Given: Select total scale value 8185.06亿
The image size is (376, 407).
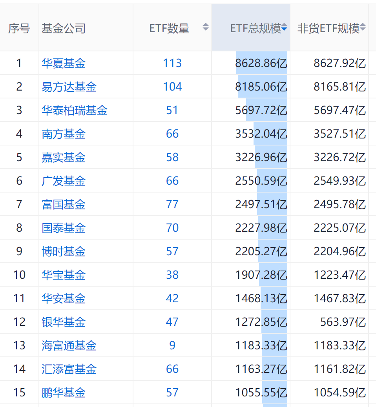Looking at the screenshot, I should (261, 87).
